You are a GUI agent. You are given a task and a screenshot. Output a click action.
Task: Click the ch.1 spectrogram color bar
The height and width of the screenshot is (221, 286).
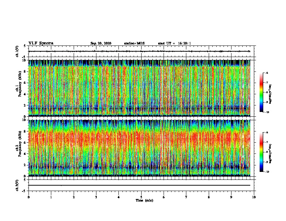[x=261, y=92]
